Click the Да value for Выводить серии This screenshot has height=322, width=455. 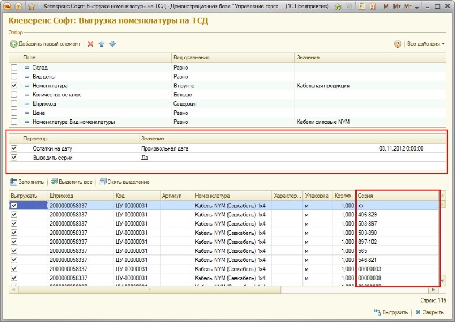[292, 158]
